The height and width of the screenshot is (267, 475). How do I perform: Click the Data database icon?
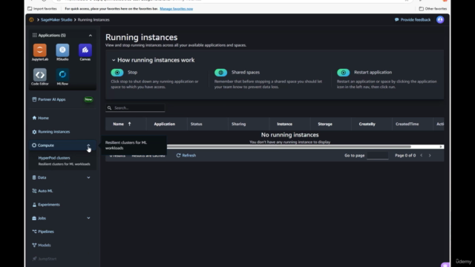click(x=34, y=177)
